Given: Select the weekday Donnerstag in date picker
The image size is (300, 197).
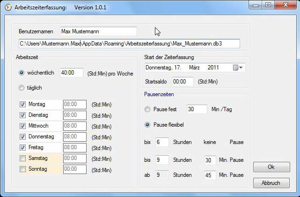Looking at the screenshot, I should 159,68.
